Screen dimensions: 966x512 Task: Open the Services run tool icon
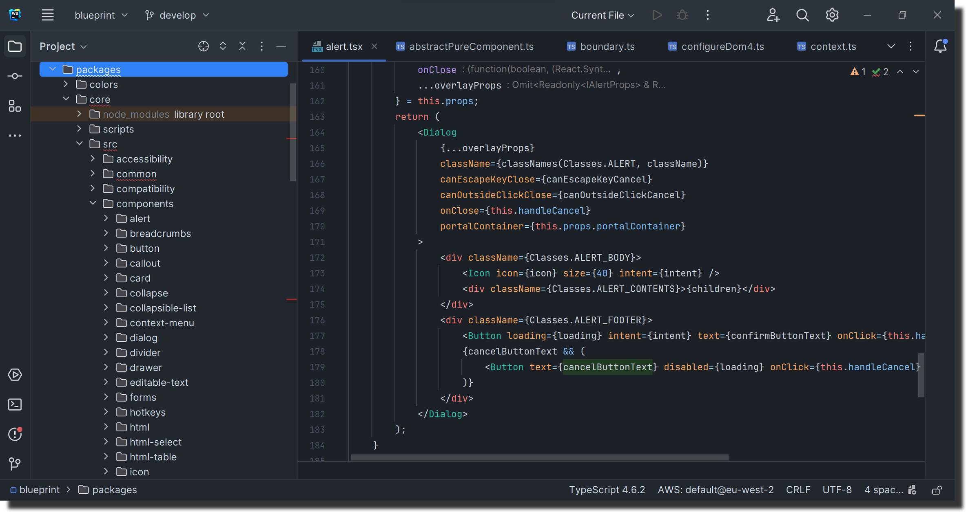tap(15, 375)
